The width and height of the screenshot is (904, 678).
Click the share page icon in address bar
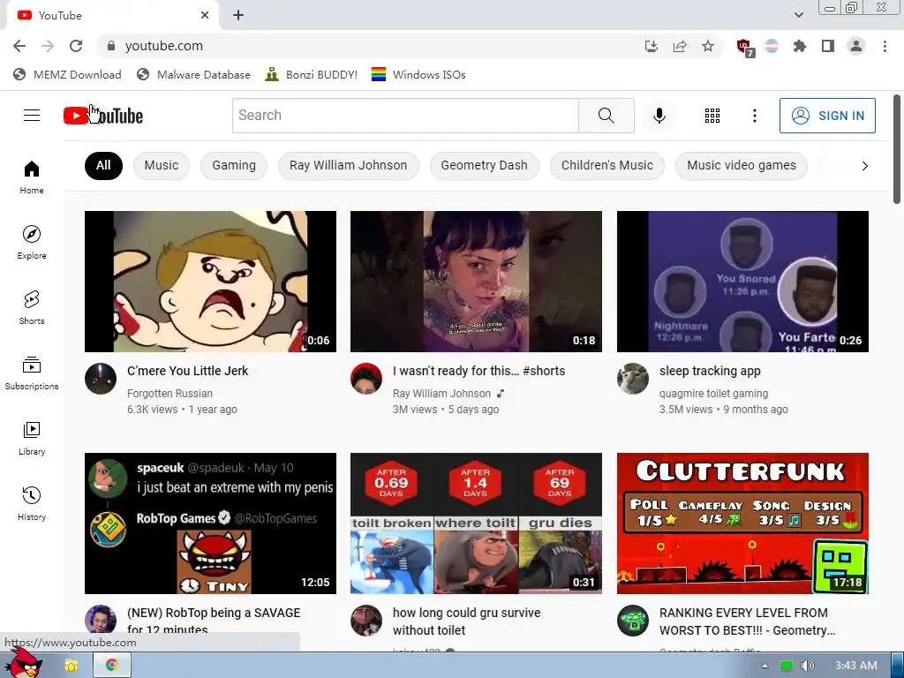point(680,46)
